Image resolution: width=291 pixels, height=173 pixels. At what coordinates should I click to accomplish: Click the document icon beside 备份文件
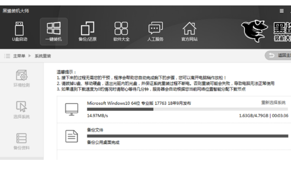coord(71,136)
